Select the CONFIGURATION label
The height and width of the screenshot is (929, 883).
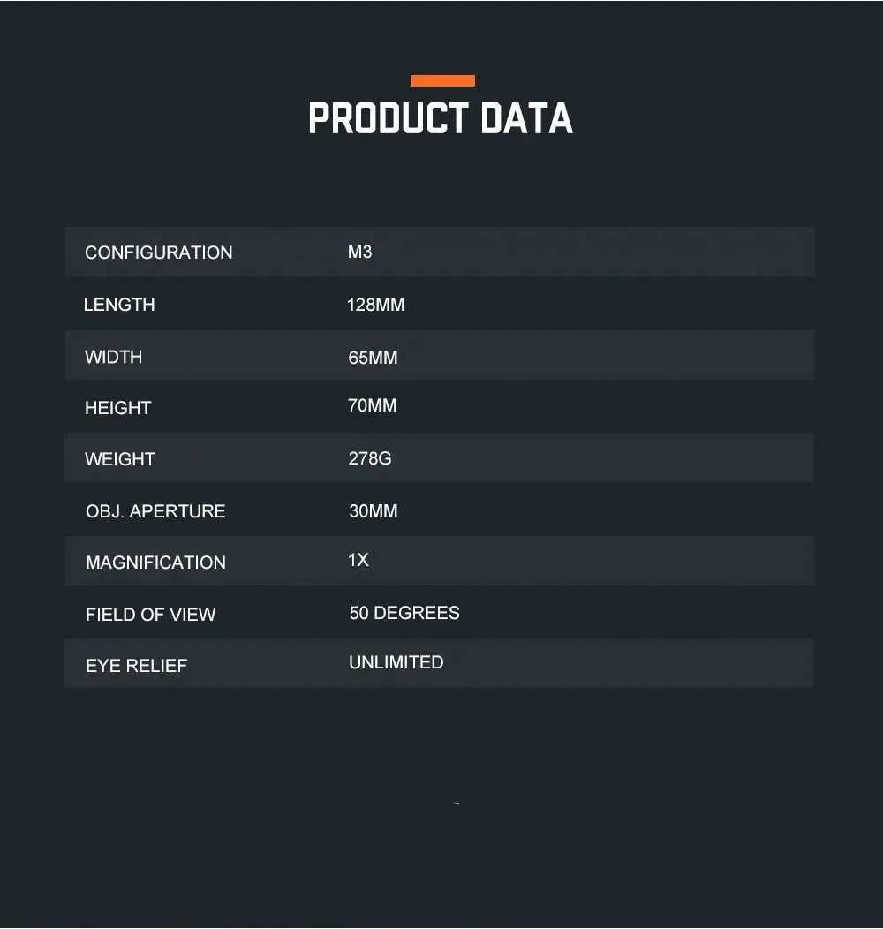tap(159, 253)
